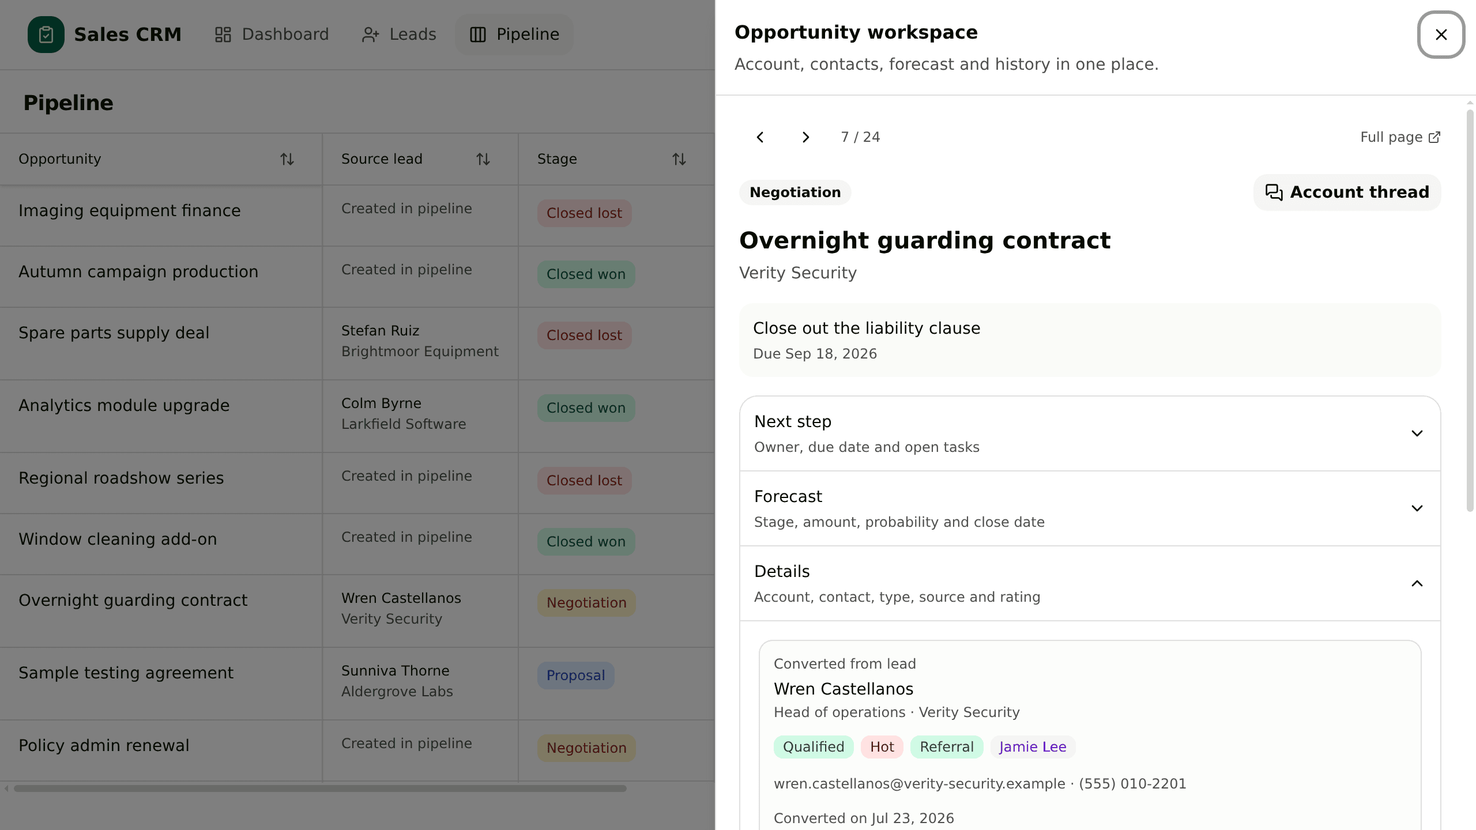Click the Jamie Lee owner tag
Viewport: 1476px width, 830px height.
pos(1033,747)
